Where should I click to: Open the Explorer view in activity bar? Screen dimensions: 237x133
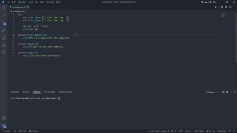(4, 8)
